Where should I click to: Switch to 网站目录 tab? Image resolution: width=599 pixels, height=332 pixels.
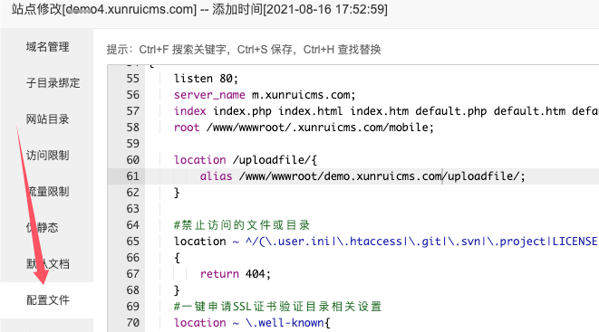(x=47, y=119)
